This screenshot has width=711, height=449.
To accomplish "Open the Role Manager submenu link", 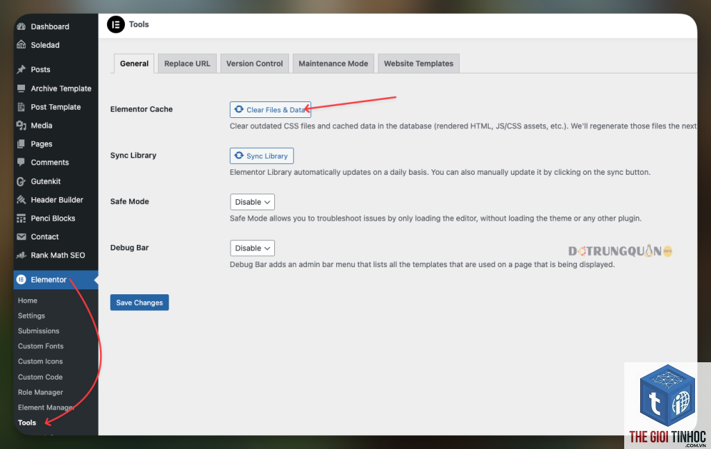I will coord(40,392).
